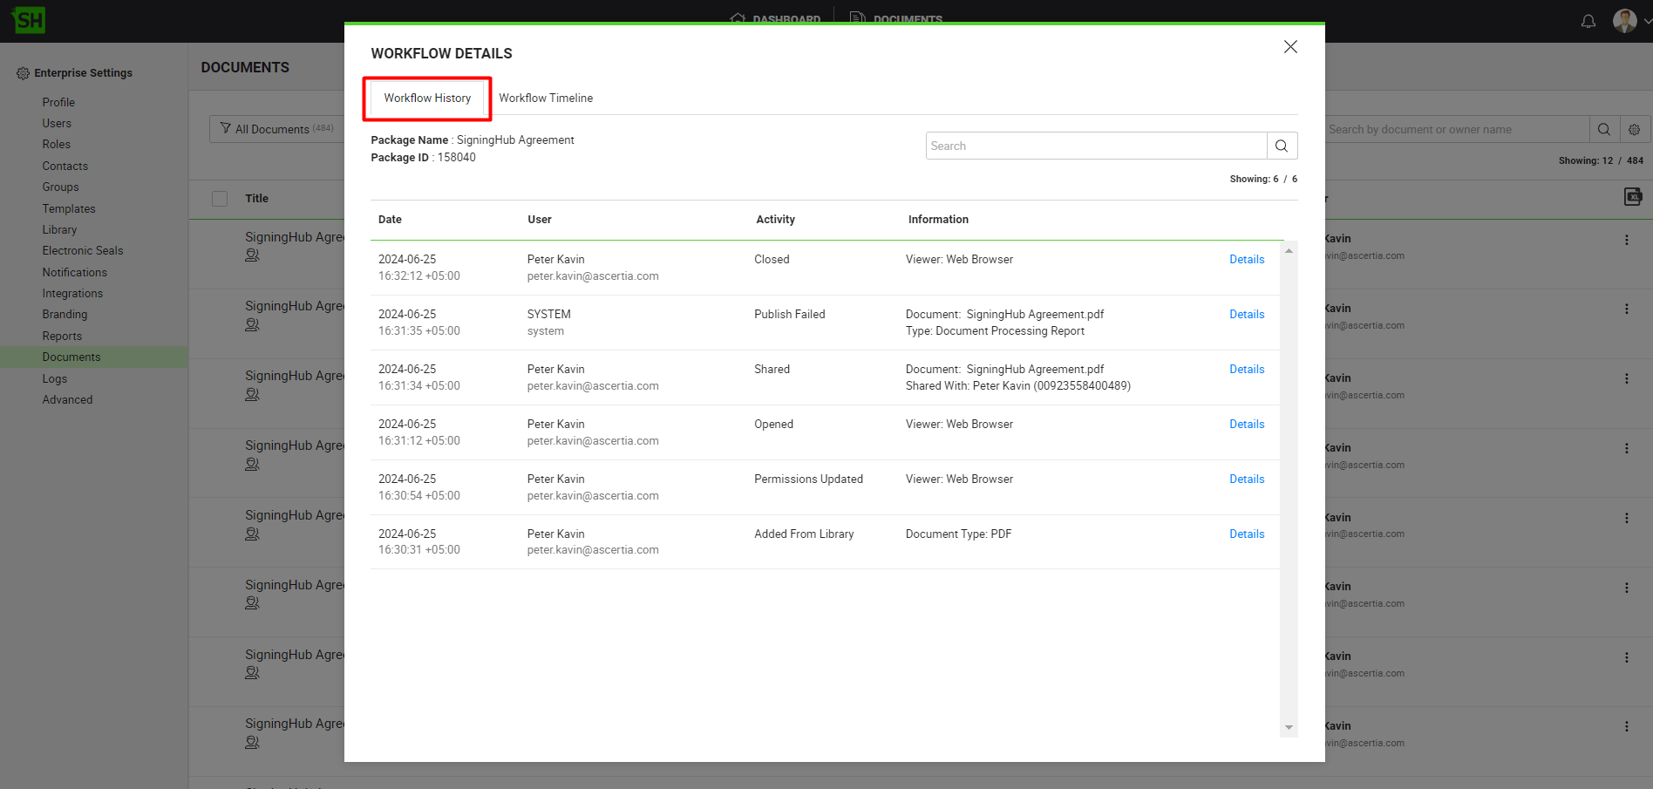Expand the profile menu chevron
The width and height of the screenshot is (1653, 789).
tap(1646, 21)
